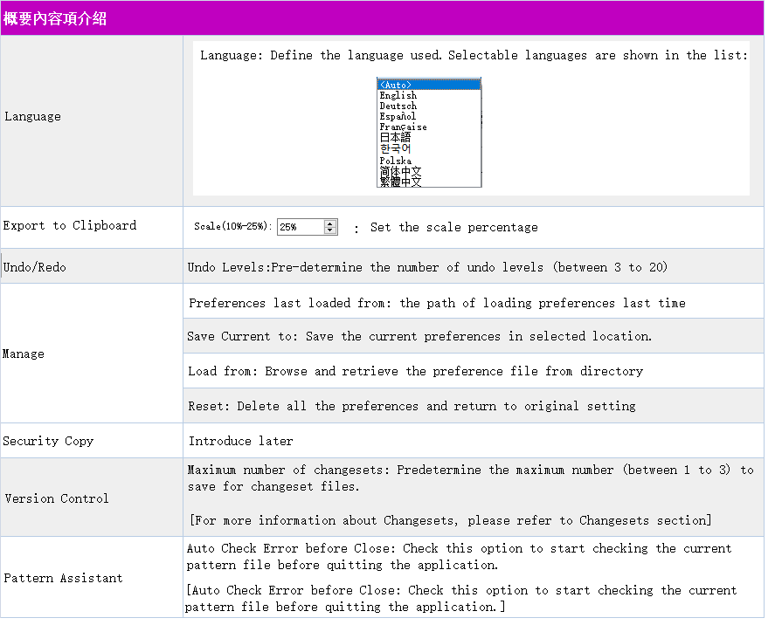The image size is (775, 625).
Task: Click the Language row label
Action: [33, 117]
